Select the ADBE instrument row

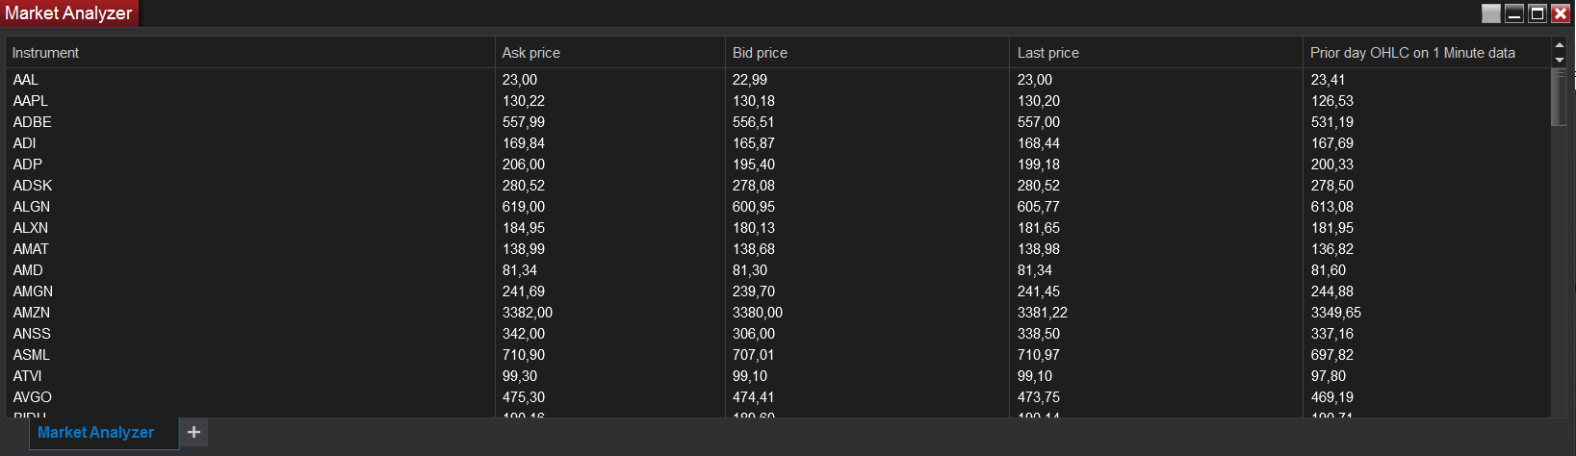tap(33, 122)
